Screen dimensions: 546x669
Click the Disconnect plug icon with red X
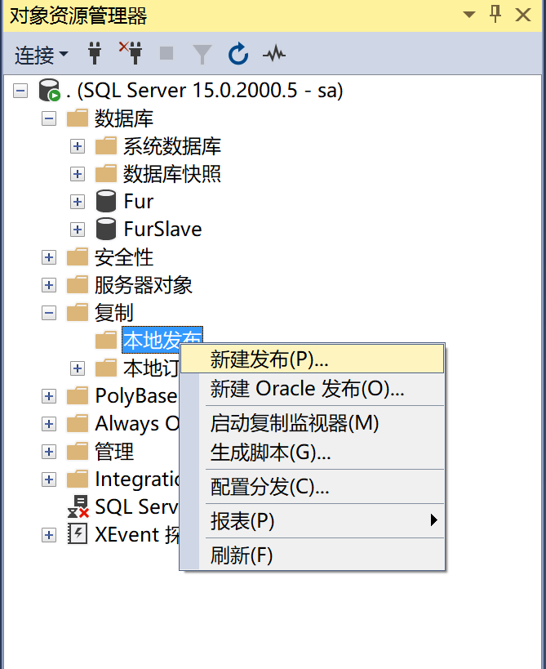tap(130, 54)
